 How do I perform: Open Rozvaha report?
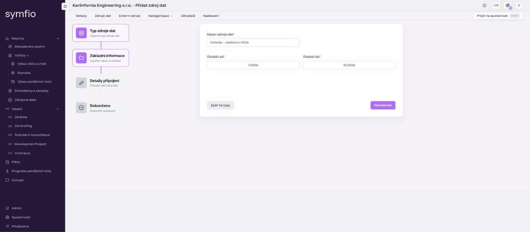tap(24, 73)
